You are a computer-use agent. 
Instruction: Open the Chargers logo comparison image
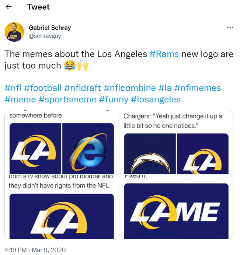tap(177, 142)
